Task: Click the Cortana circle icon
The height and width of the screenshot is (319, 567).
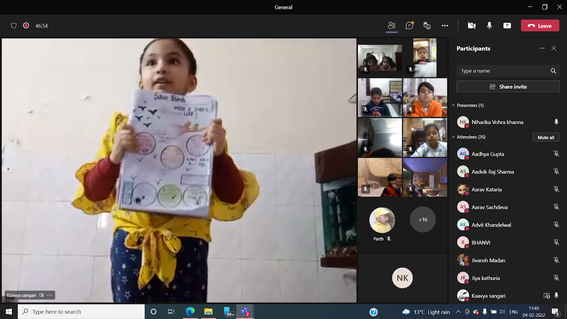Action: click(153, 312)
